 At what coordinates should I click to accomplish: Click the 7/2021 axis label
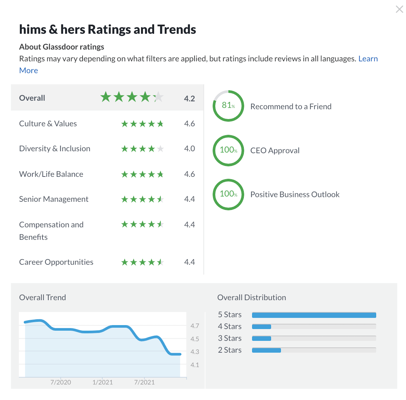click(x=144, y=382)
